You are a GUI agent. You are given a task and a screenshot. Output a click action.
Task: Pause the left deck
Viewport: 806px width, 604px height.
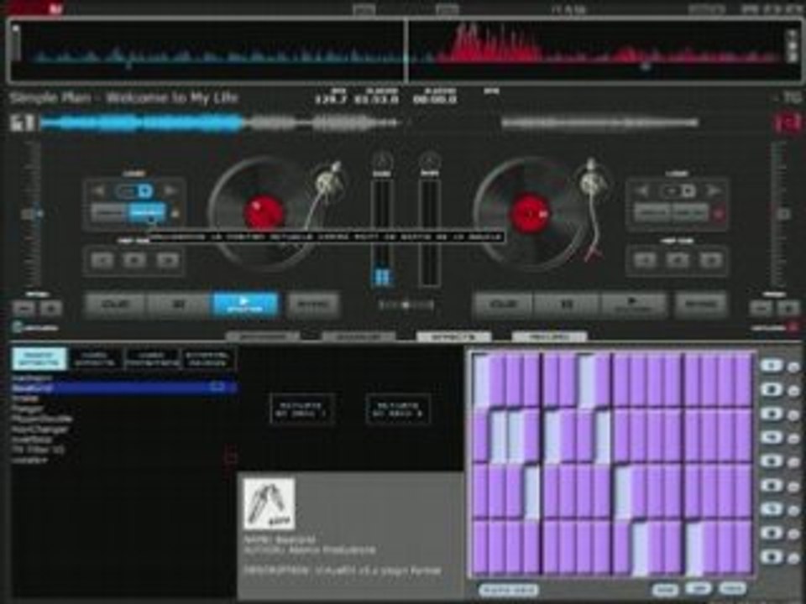(x=178, y=305)
